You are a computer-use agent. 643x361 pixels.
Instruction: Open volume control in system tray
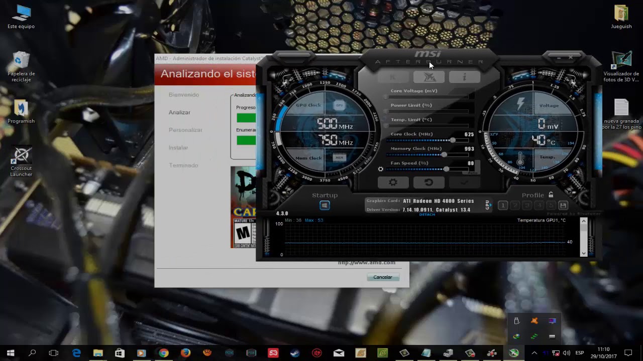[567, 353]
